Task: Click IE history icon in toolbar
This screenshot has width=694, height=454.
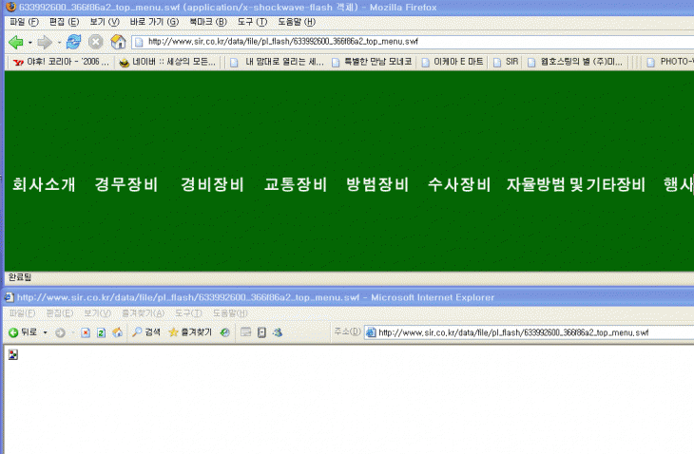Action: tap(225, 332)
